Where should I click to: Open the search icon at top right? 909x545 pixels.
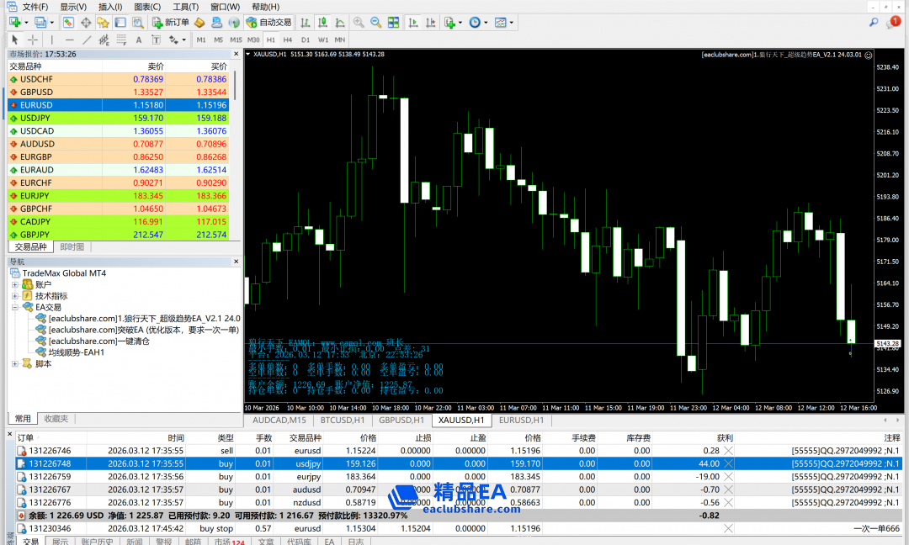pos(874,23)
